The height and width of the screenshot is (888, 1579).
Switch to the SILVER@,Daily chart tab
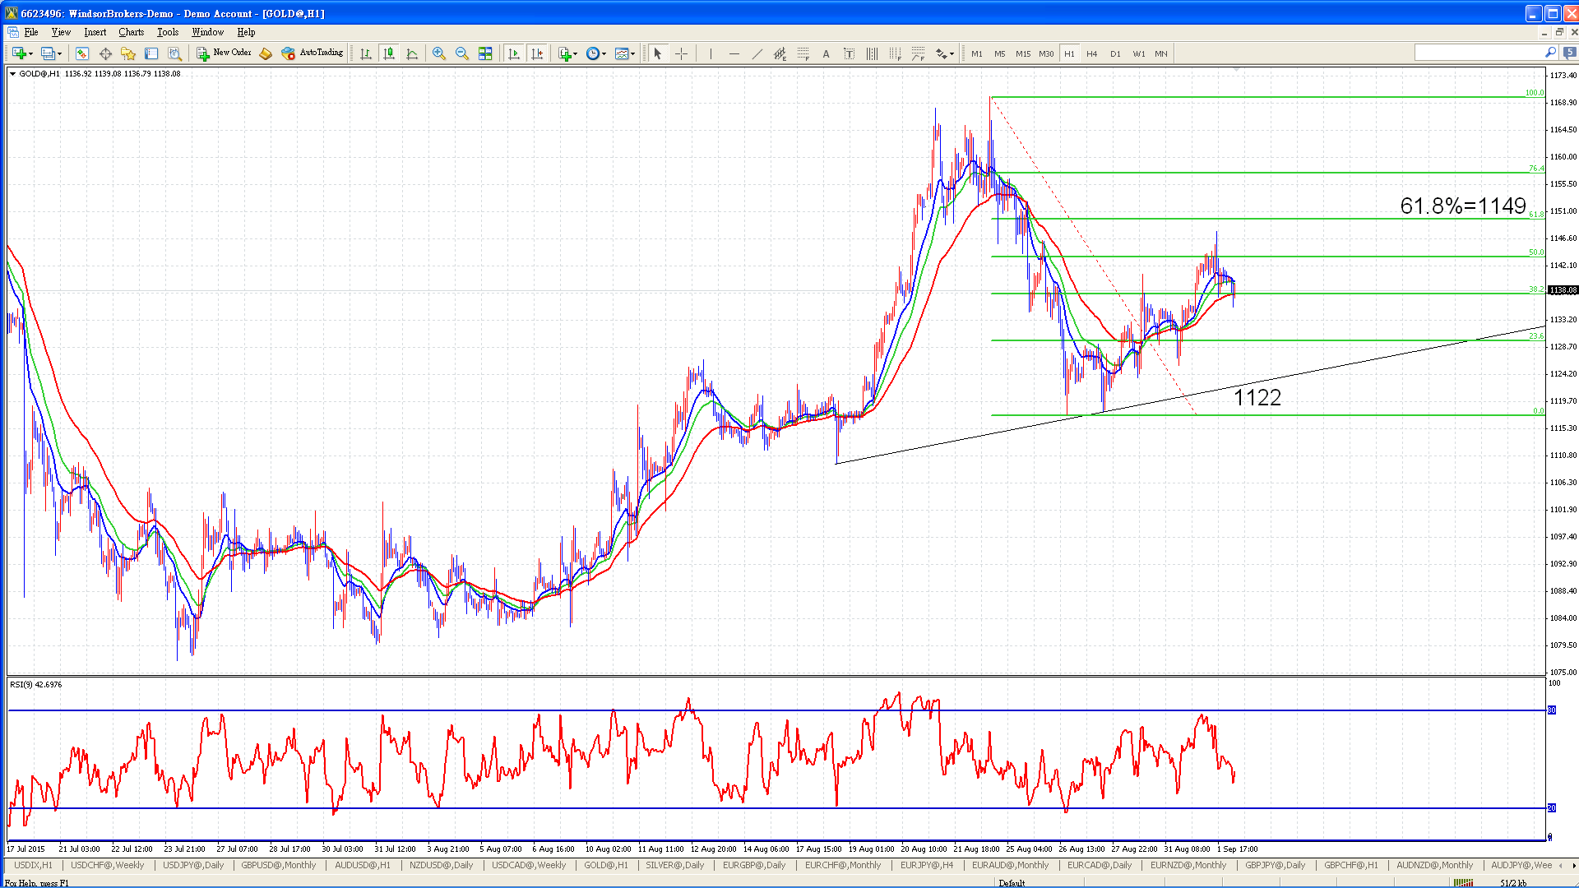point(674,865)
